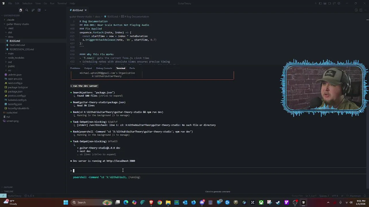Open the Selection menu
Screen dimensions: 369x207
[x=27, y=3]
